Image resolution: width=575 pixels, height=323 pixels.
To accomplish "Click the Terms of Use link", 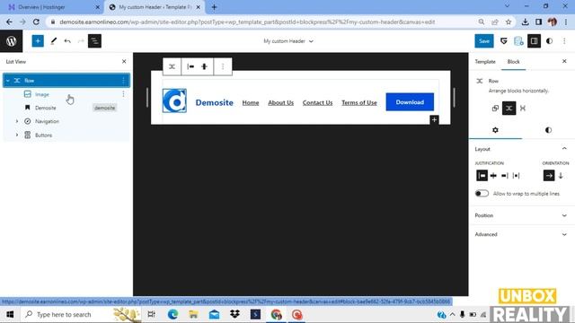I will pyautogui.click(x=359, y=102).
